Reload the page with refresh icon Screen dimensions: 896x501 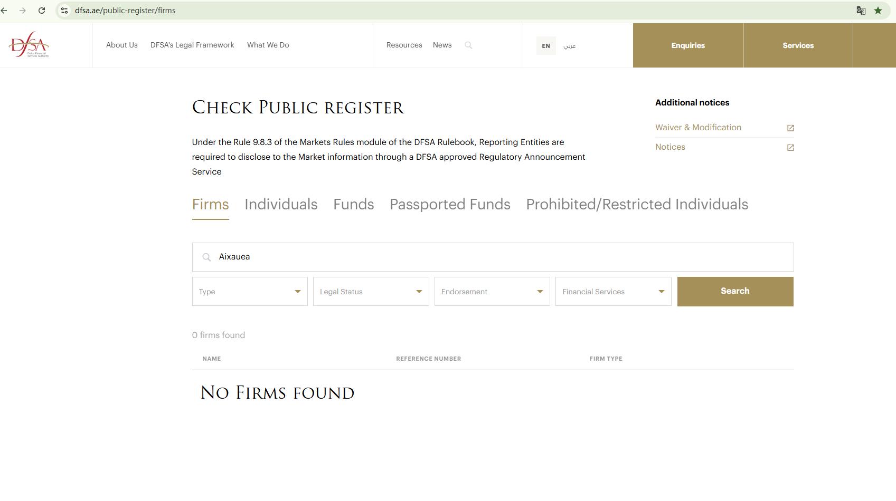click(x=42, y=11)
